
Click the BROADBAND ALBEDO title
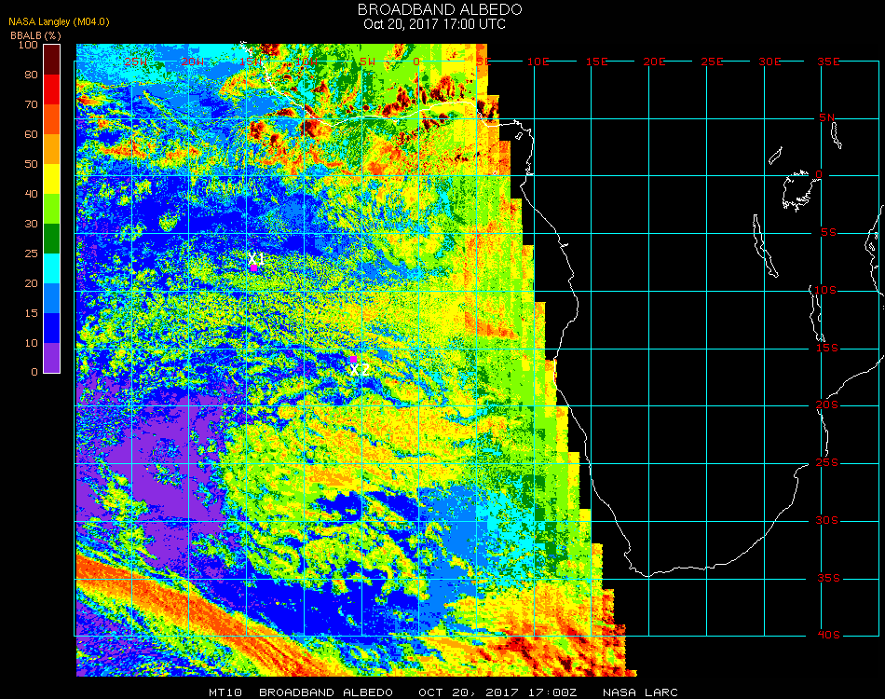[x=440, y=9]
